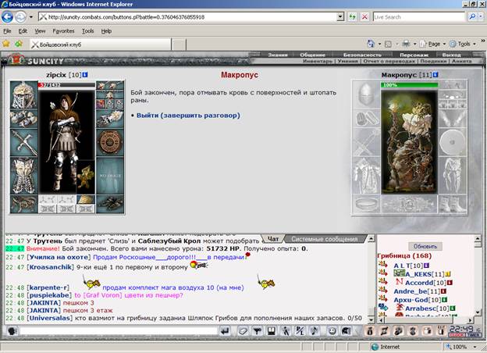Click the eraser clear chat icon
The height and width of the screenshot is (353, 487).
point(243,331)
